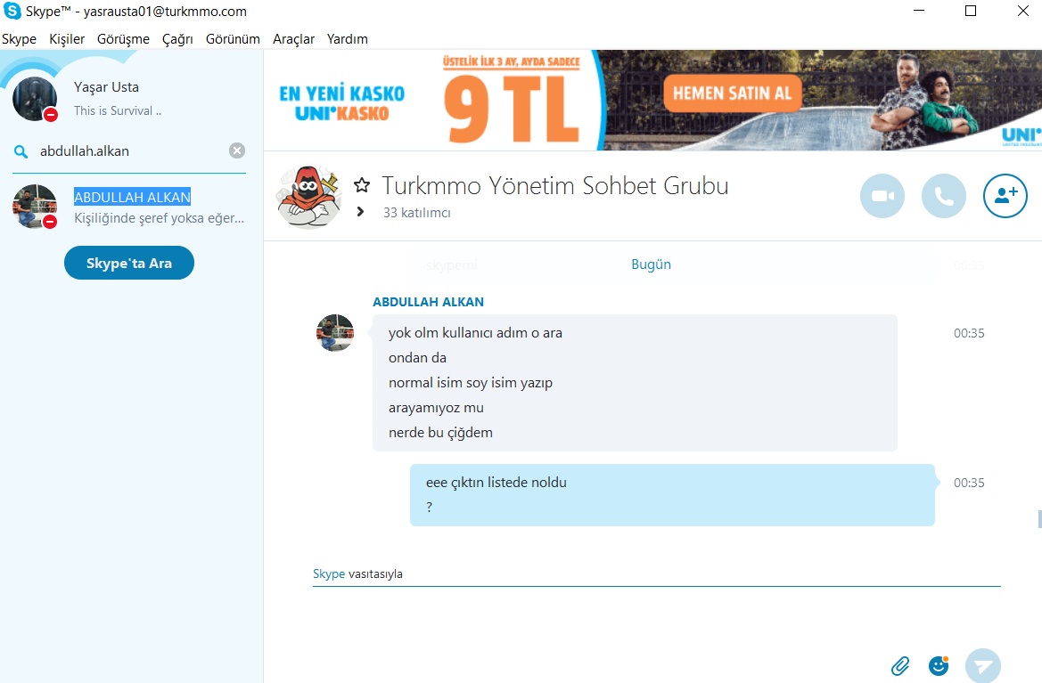Expand the 33 katılımcı participants list
The image size is (1042, 683).
pyautogui.click(x=360, y=212)
